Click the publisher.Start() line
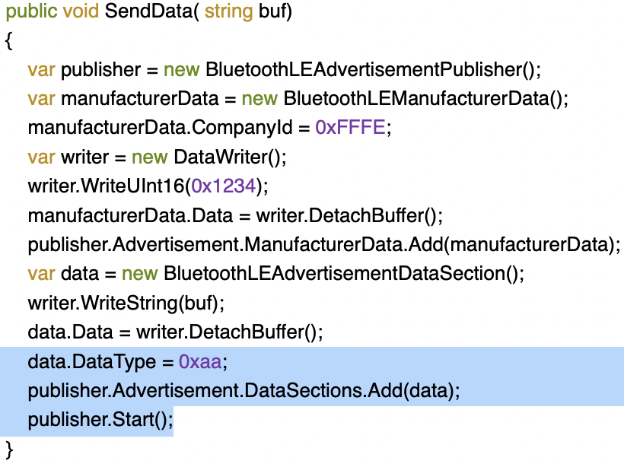 [100, 419]
